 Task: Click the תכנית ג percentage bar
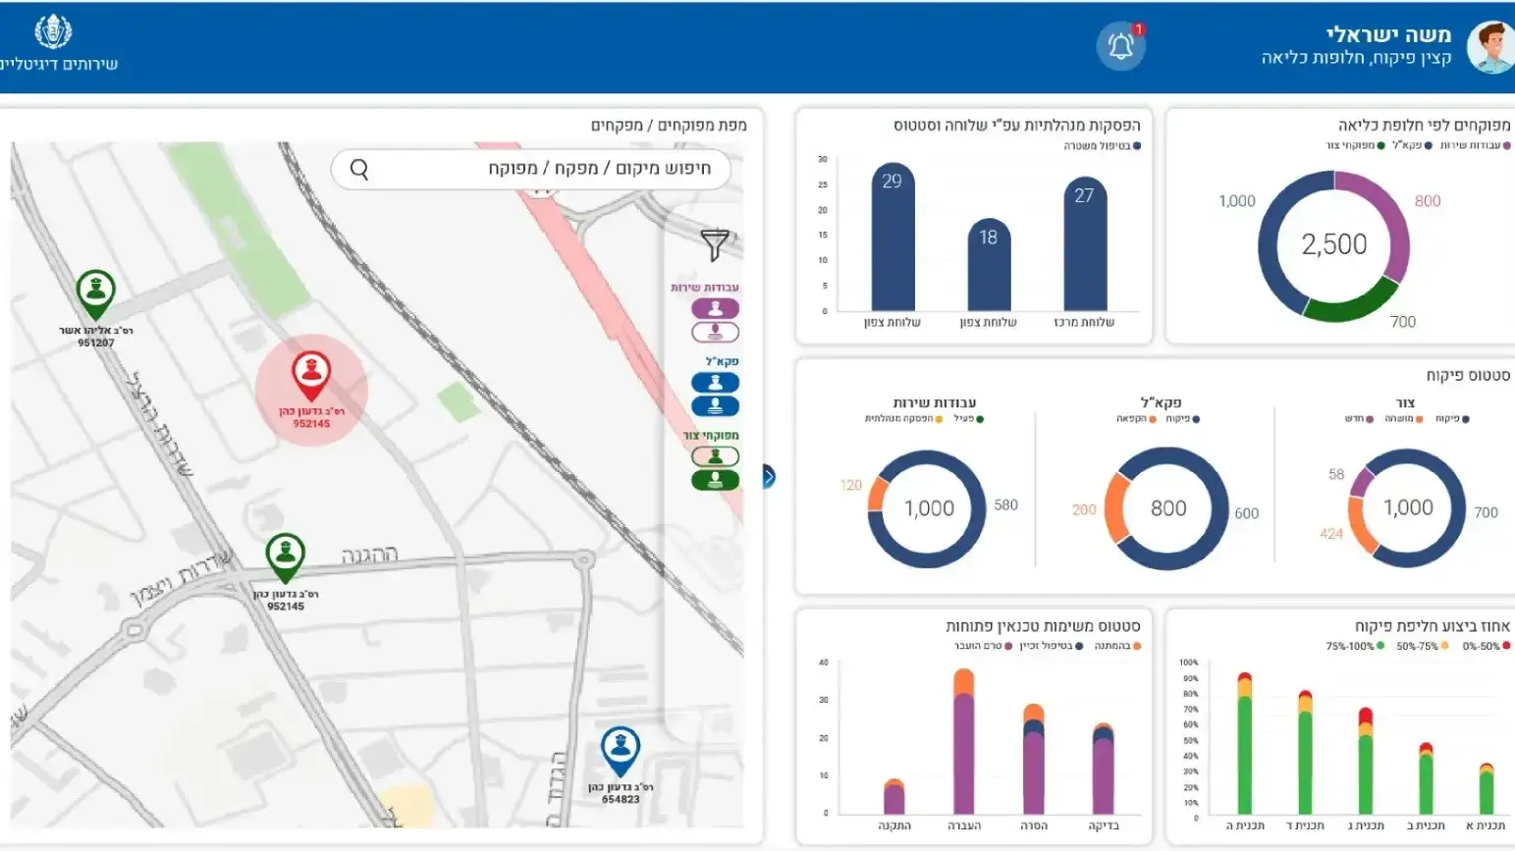[x=1366, y=761]
